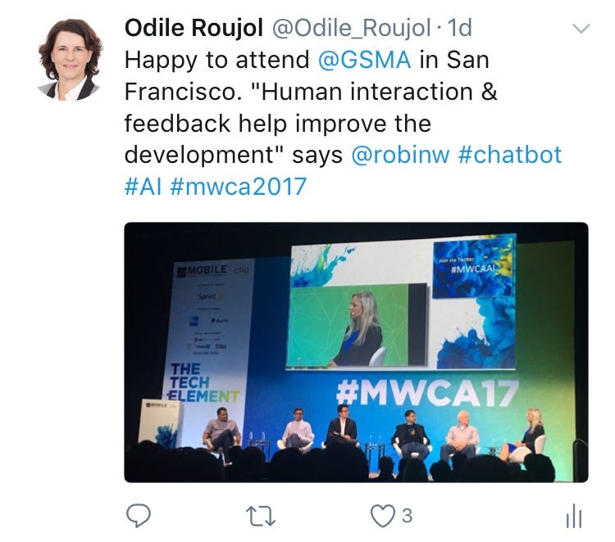
Task: Open the tweet options chevron menu
Action: (x=581, y=29)
